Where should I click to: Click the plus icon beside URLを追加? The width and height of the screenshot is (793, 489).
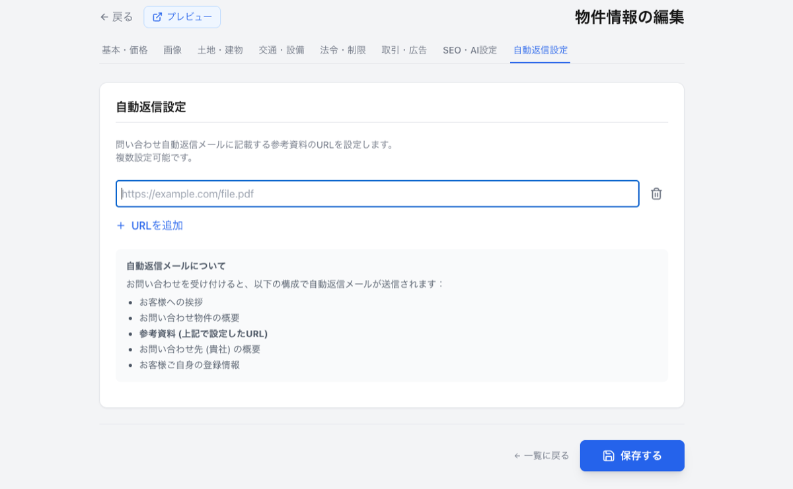click(121, 226)
